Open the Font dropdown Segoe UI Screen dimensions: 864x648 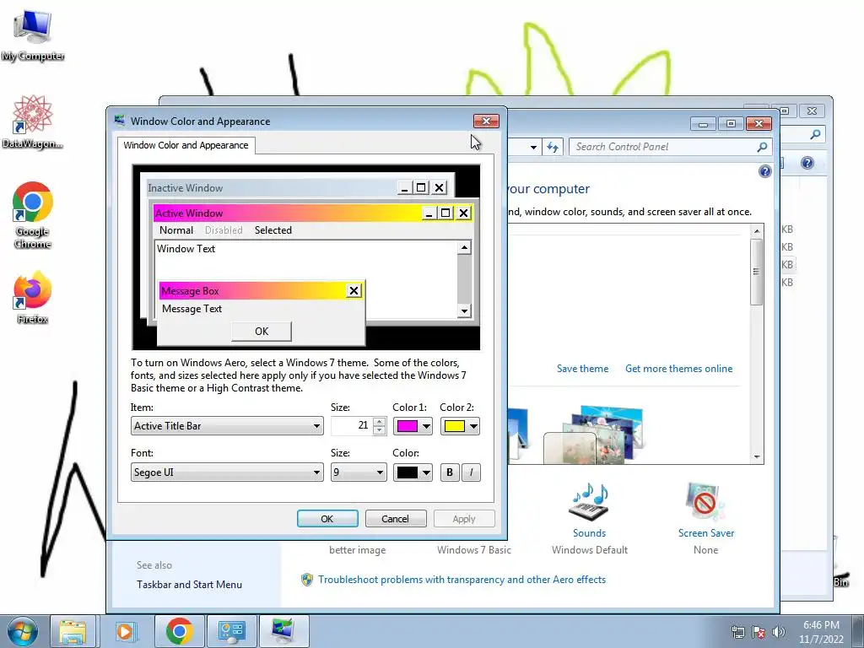[x=227, y=472]
